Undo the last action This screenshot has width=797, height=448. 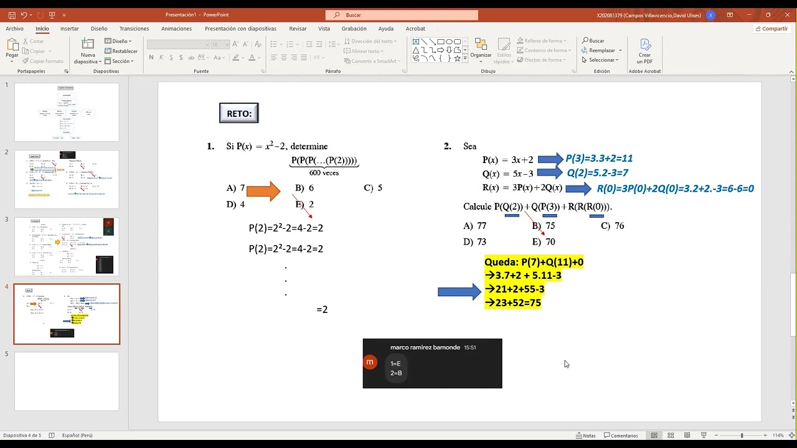(x=24, y=14)
